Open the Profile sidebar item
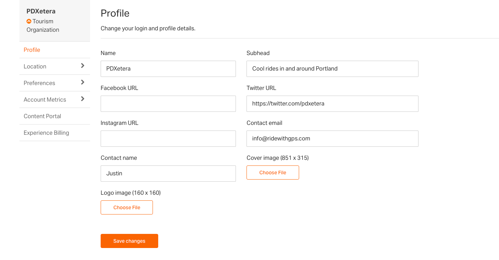The width and height of the screenshot is (499, 260). pos(55,50)
